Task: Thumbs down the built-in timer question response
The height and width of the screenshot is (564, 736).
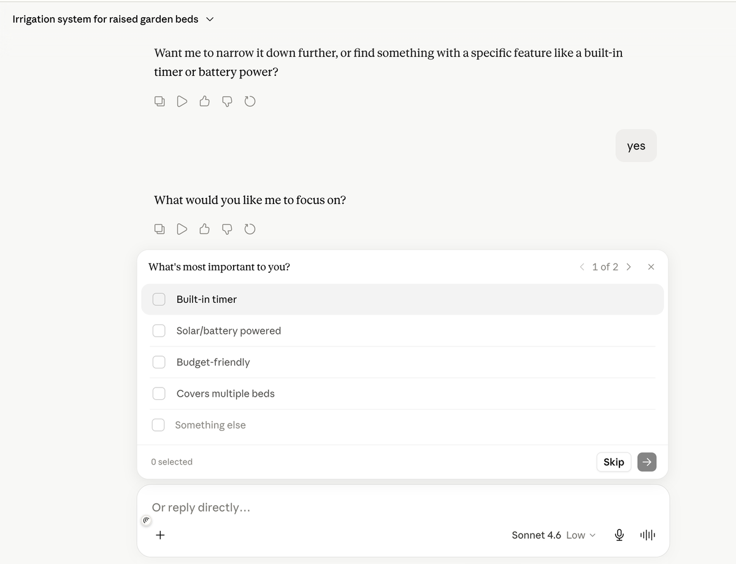Action: click(x=227, y=101)
